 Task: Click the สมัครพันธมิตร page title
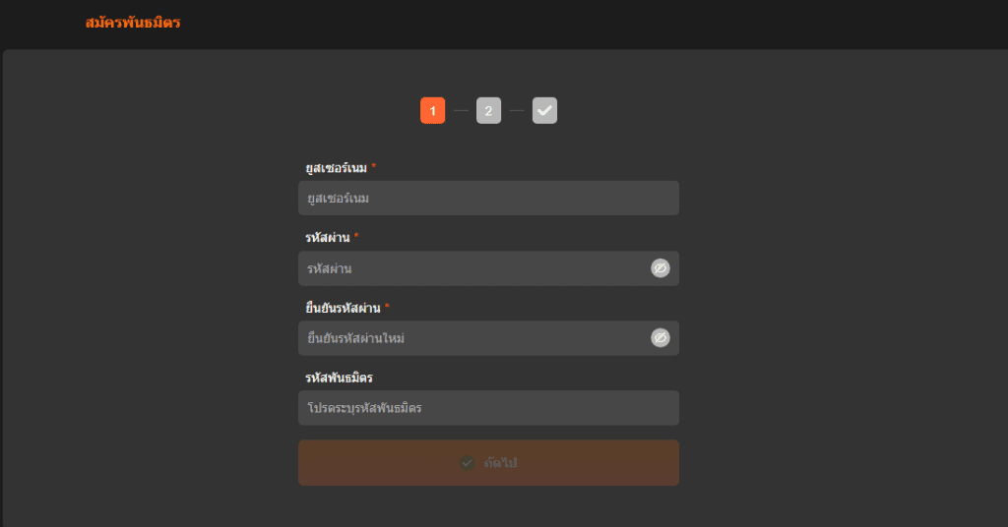[x=133, y=23]
